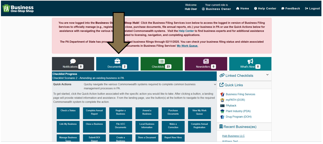Viewport: 323px width, 144px height.
Task: Click the Register a Business button
Action: pos(120,113)
